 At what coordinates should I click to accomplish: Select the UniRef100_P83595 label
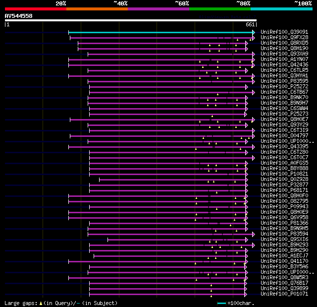(284, 81)
